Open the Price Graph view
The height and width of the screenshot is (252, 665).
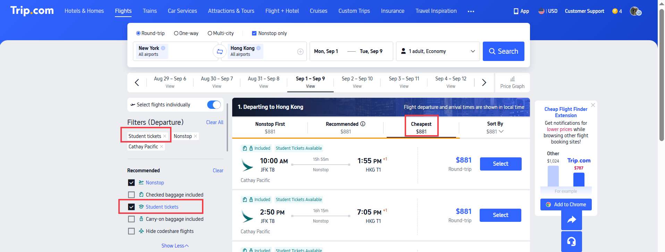pos(513,82)
